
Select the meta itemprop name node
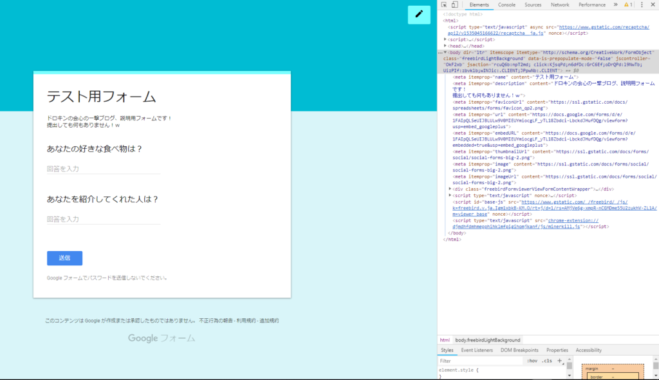pyautogui.click(x=515, y=77)
